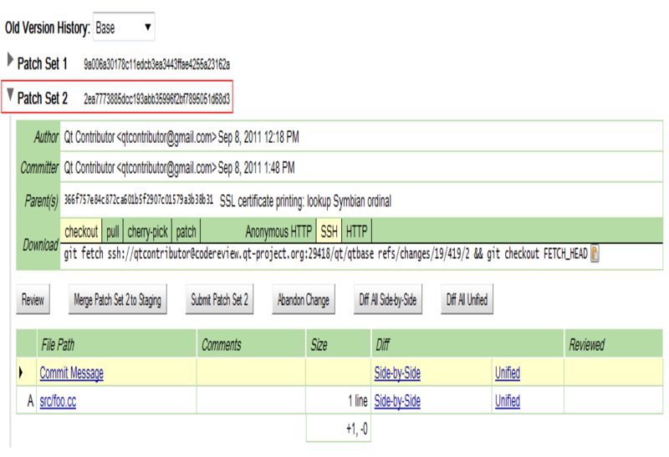
Task: Select SSH protocol tab
Action: [329, 231]
